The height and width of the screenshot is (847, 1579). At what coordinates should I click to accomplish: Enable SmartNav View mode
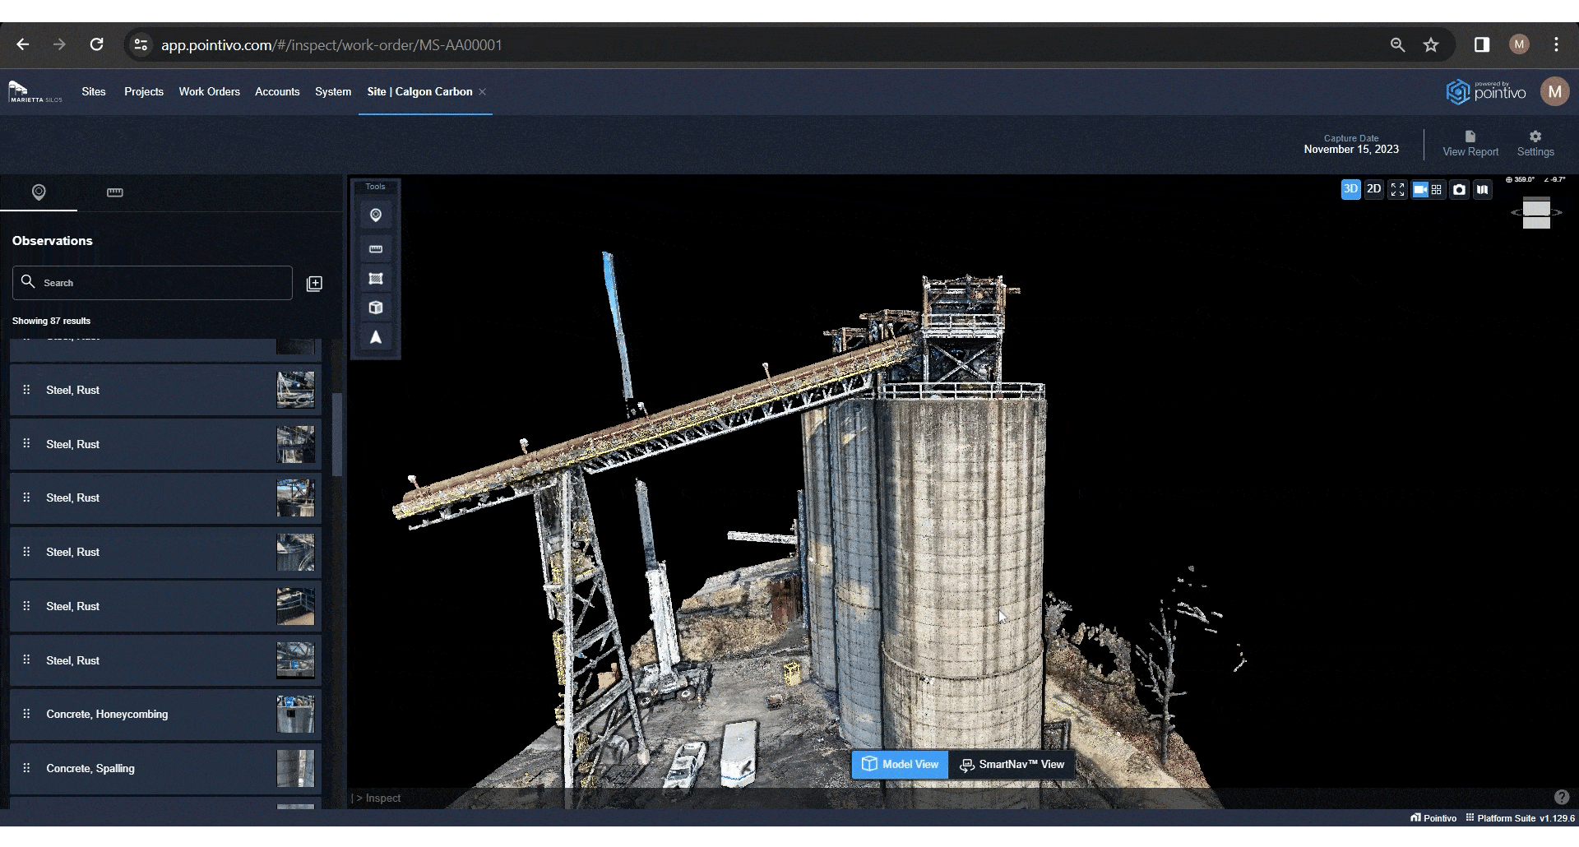[1012, 765]
